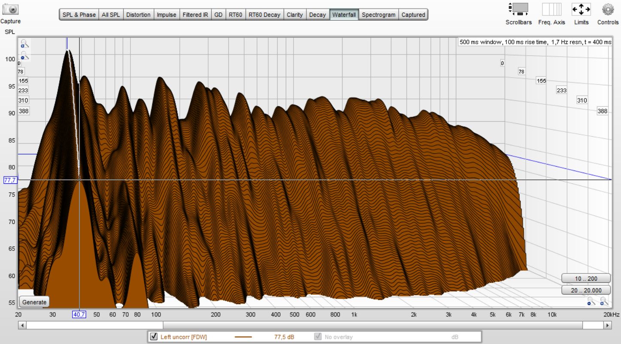621x344 pixels.
Task: Open the Filtered IR tab
Action: coord(195,15)
